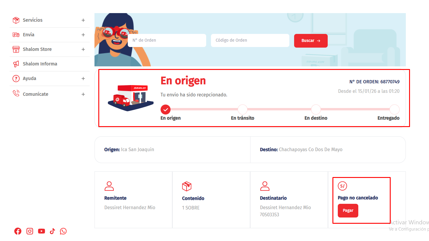429x241 pixels.
Task: Open the Instagram icon link
Action: pos(30,231)
